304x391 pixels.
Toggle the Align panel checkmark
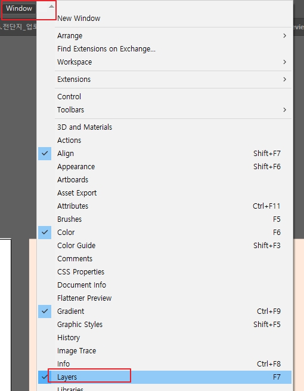(45, 154)
